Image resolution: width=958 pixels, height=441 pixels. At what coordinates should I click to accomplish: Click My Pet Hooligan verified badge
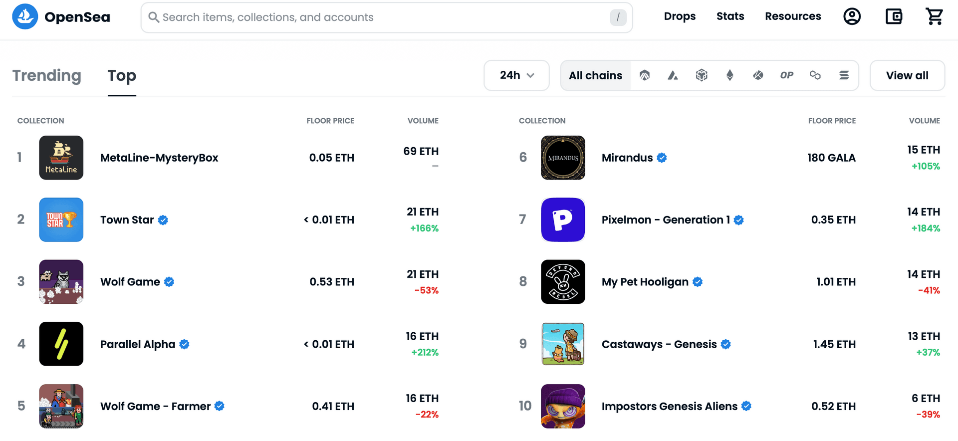(x=698, y=282)
